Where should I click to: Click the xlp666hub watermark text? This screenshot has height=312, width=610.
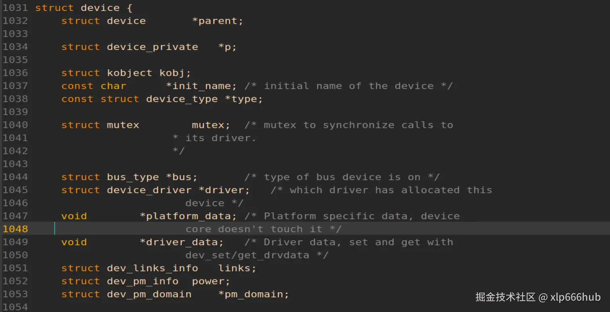[576, 297]
